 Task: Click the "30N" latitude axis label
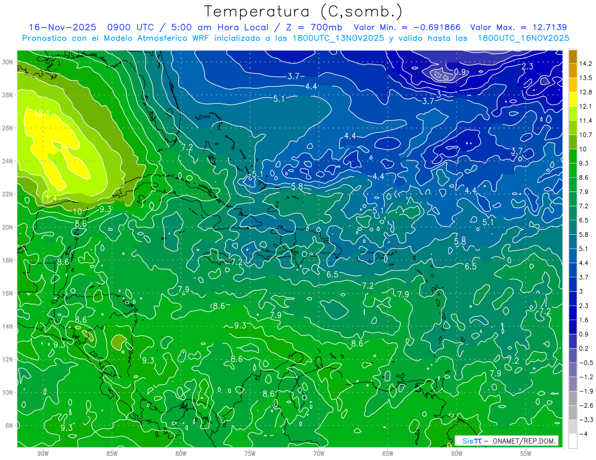point(7,62)
